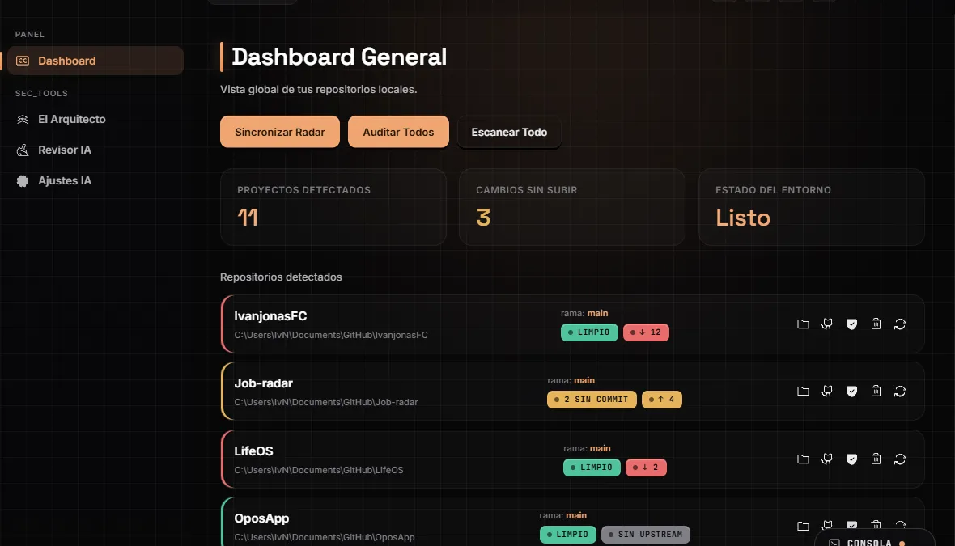955x546 pixels.
Task: Click the IvanjonasFC 12 behind badge
Action: pyautogui.click(x=646, y=332)
